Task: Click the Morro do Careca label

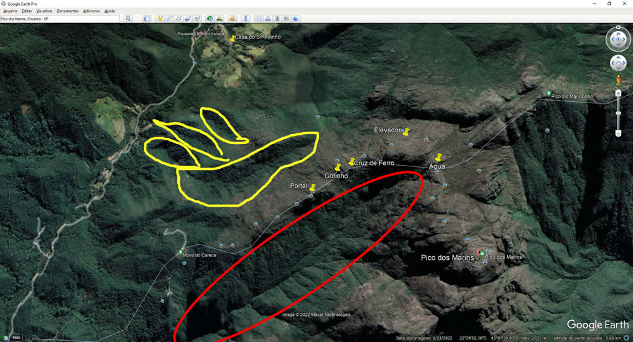Action: (200, 255)
